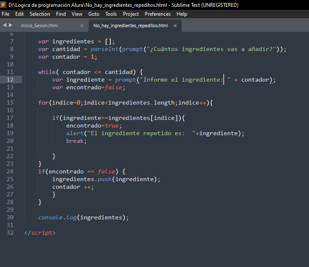Screen dimensions: 309x267
Task: Click 'cantidad)' in while condition on line 11
Action: pyautogui.click(x=120, y=72)
